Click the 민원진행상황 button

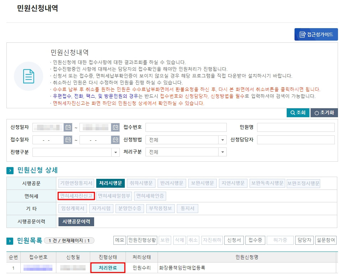pos(142,240)
